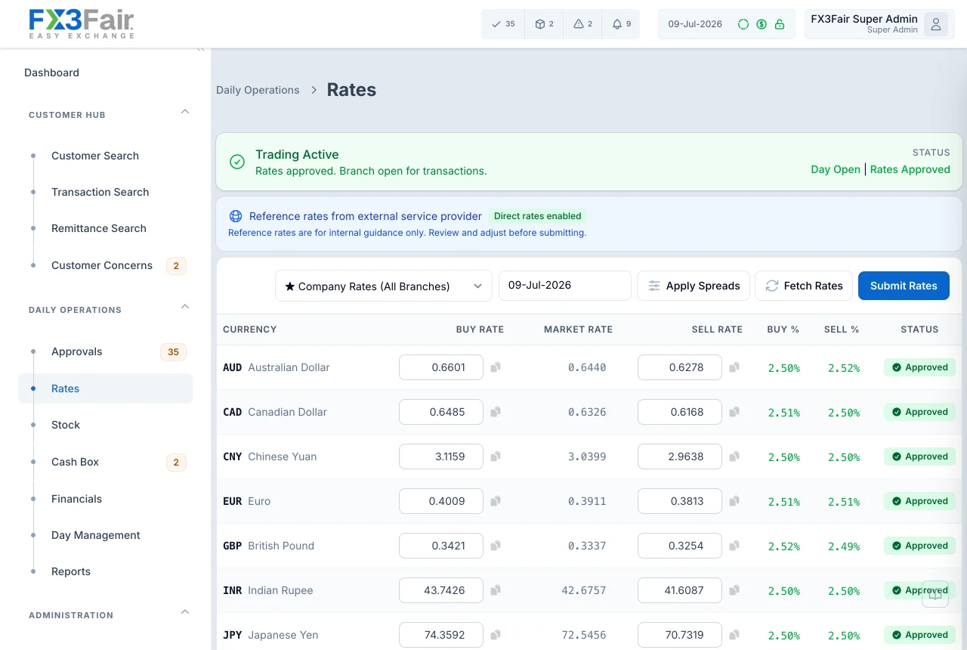
Task: Click the AUD buy rate input field
Action: pyautogui.click(x=441, y=367)
